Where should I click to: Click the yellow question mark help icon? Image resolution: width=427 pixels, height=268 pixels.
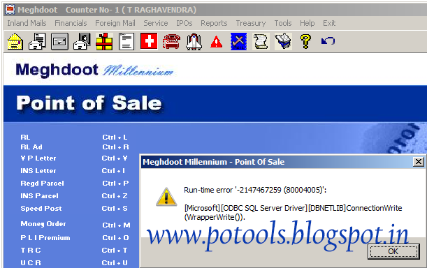coord(305,41)
